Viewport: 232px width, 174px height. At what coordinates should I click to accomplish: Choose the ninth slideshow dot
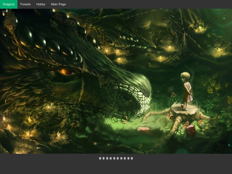pos(128,158)
